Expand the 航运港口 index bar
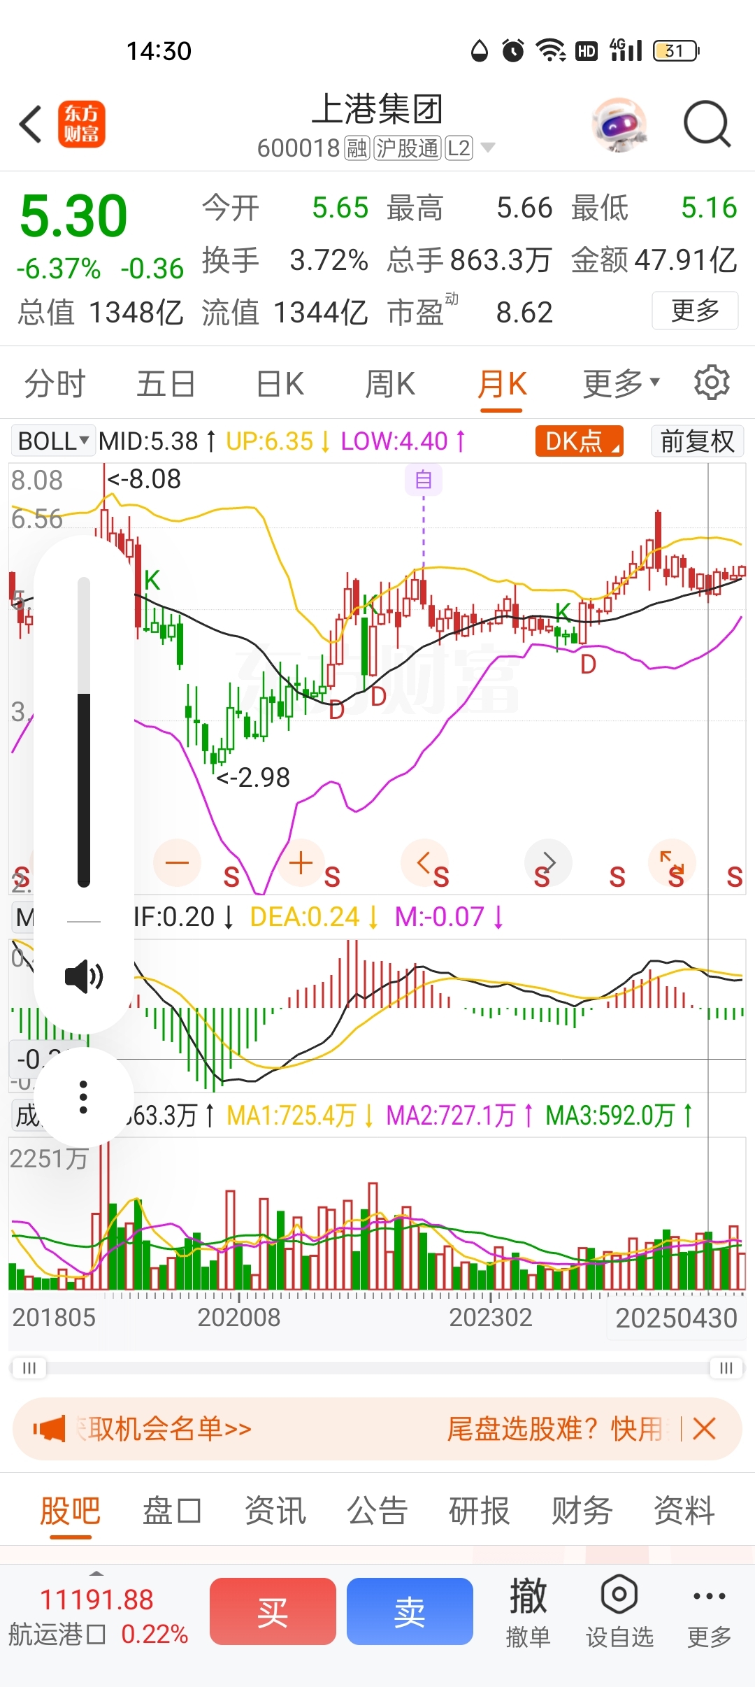The width and height of the screenshot is (755, 1687). pyautogui.click(x=98, y=1616)
